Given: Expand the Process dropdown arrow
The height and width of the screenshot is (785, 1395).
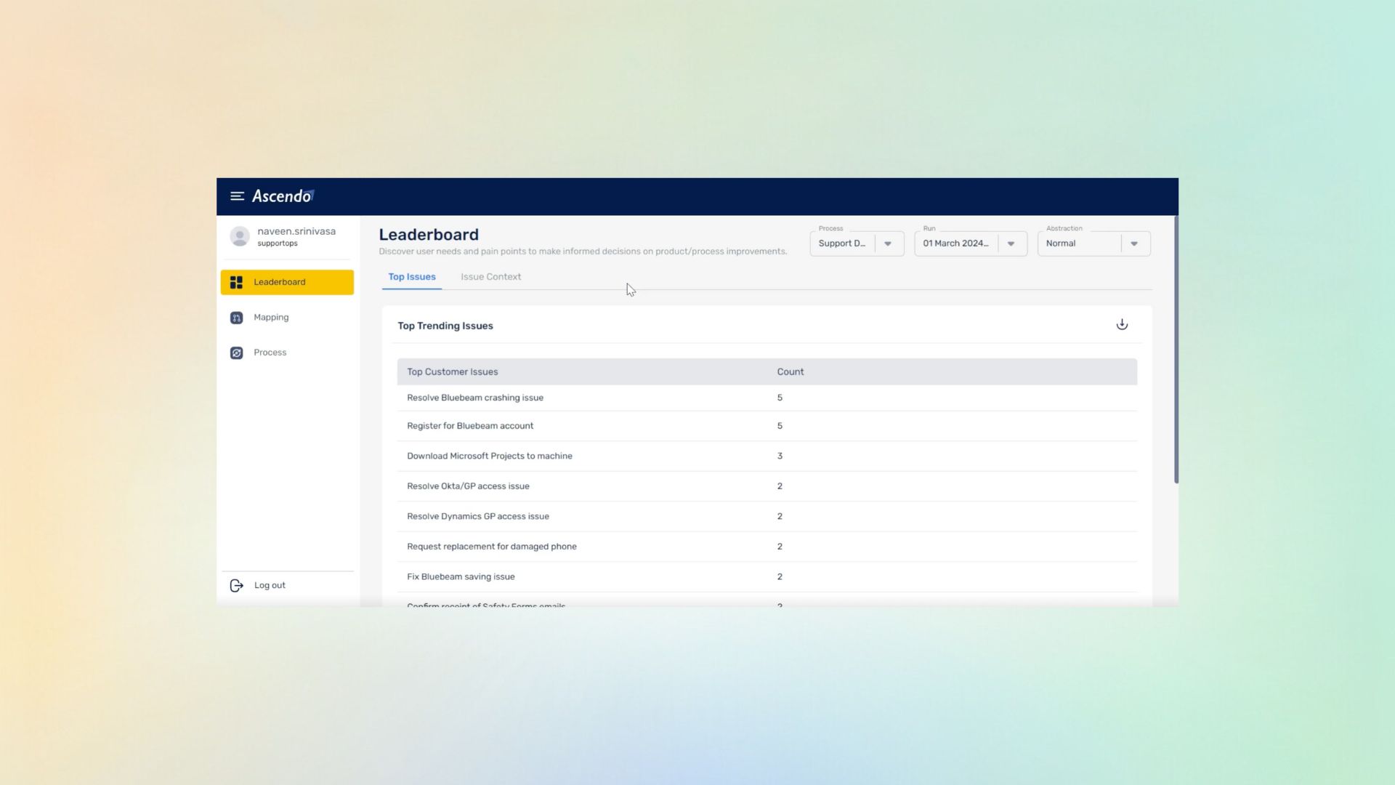Looking at the screenshot, I should coord(887,243).
